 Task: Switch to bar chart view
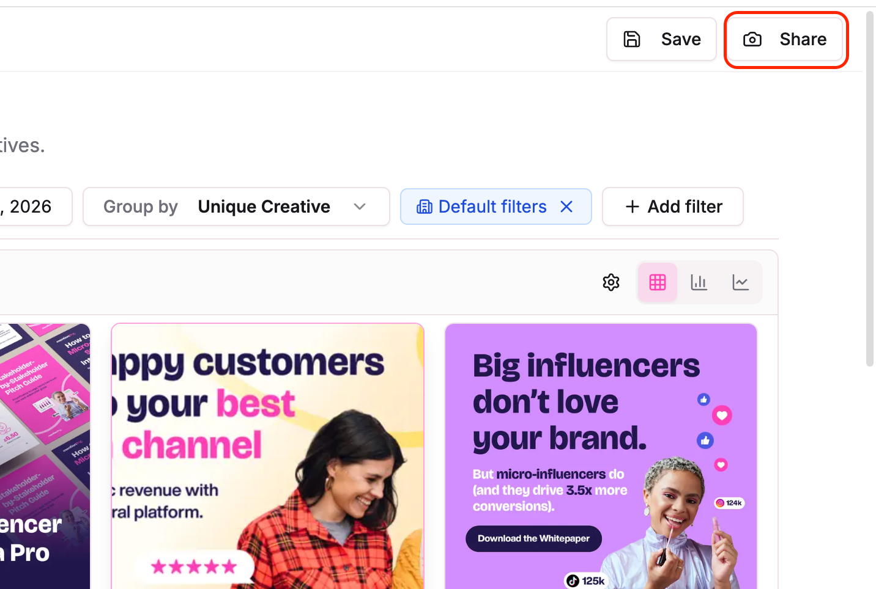[x=699, y=282]
